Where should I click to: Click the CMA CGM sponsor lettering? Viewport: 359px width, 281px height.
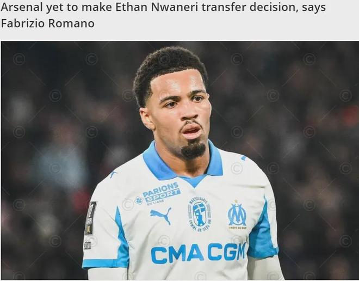point(199,253)
